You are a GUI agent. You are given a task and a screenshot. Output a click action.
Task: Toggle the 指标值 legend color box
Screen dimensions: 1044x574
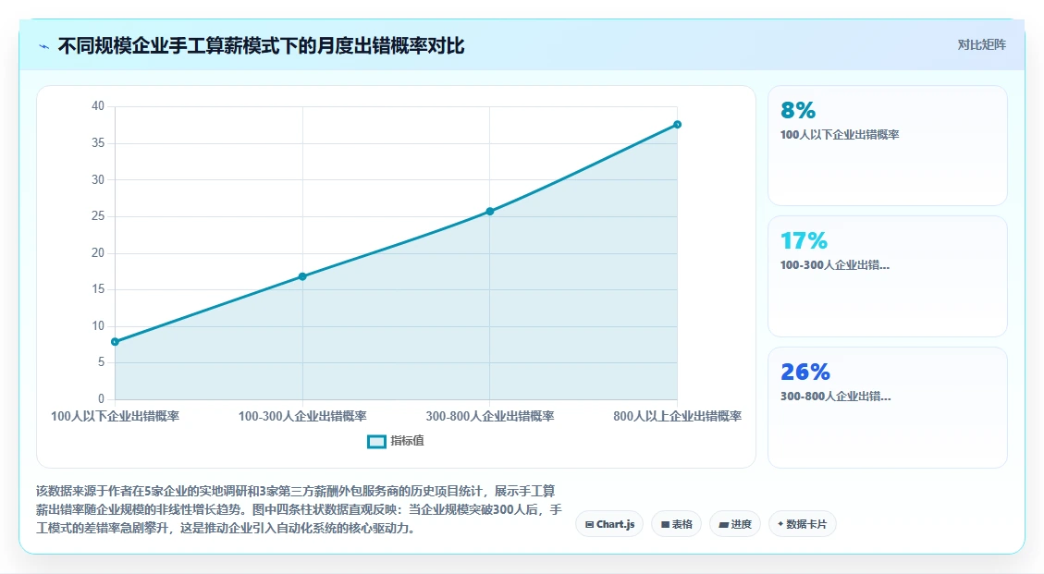point(377,442)
